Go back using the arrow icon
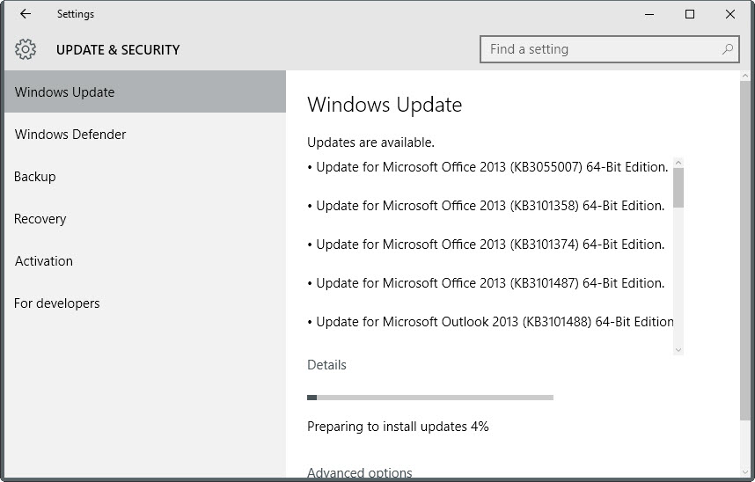755x482 pixels. click(x=26, y=14)
